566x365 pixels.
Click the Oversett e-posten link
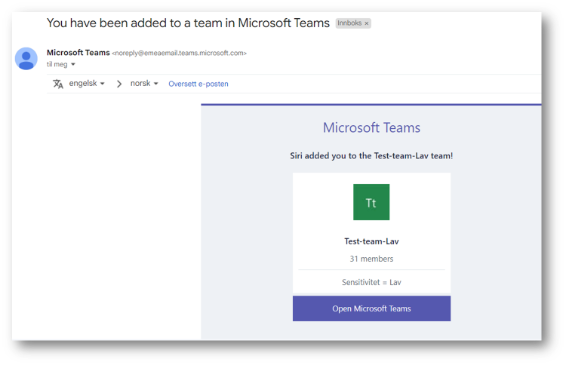pos(198,84)
